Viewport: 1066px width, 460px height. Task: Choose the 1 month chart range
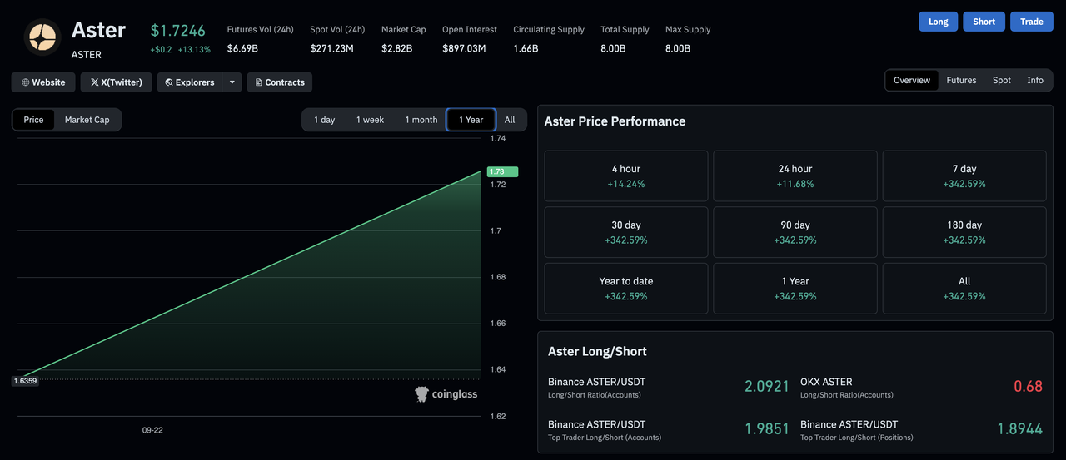[421, 120]
